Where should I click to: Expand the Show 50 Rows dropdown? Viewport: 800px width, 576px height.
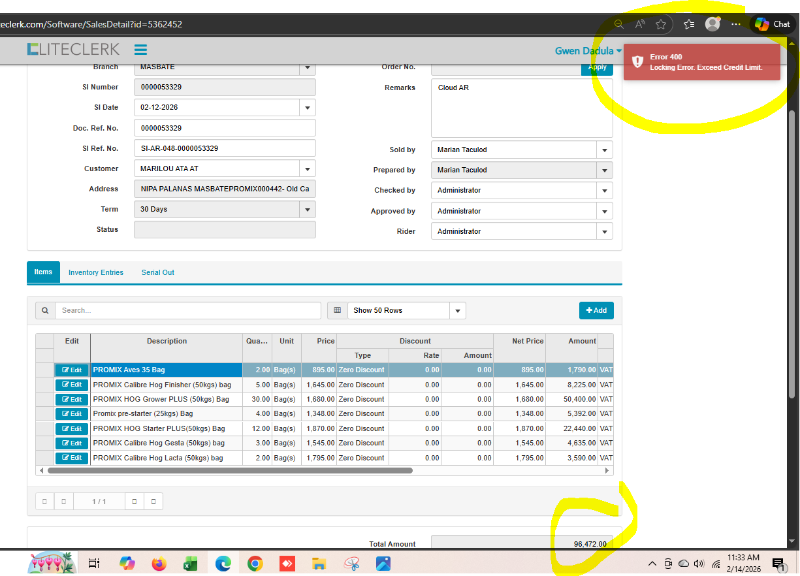(x=458, y=311)
